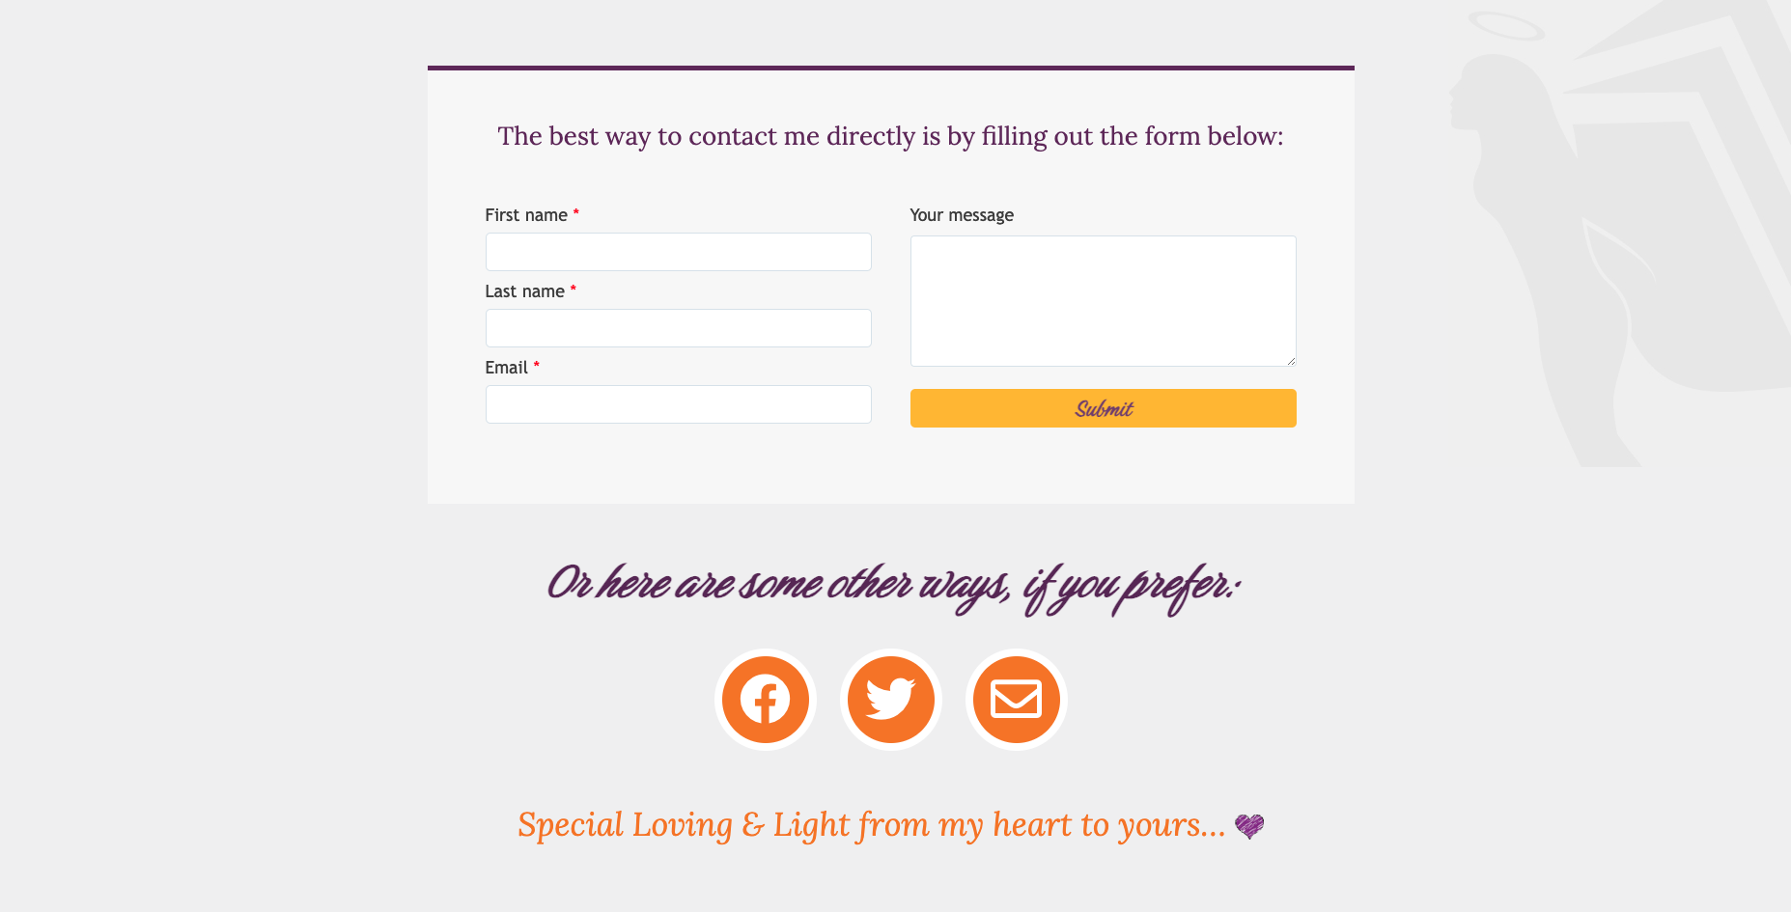
Task: Click the "Or here are some other ways" heading
Action: (x=892, y=585)
